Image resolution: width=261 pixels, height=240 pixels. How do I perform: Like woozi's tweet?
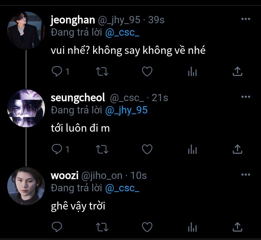click(147, 227)
